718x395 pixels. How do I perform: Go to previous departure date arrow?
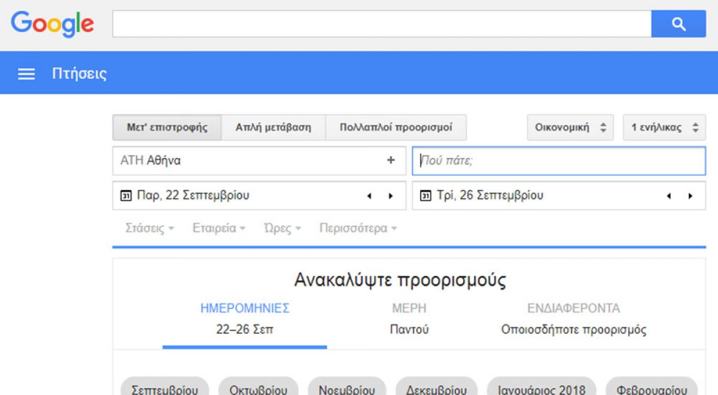369,196
